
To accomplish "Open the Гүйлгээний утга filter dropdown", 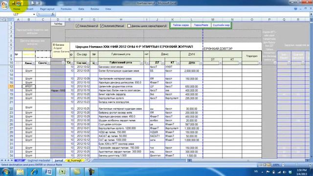I will [x=141, y=63].
